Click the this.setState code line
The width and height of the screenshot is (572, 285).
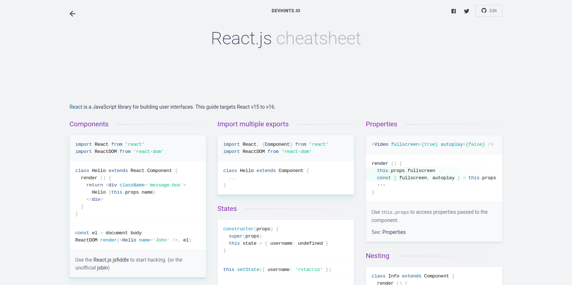[x=277, y=270]
